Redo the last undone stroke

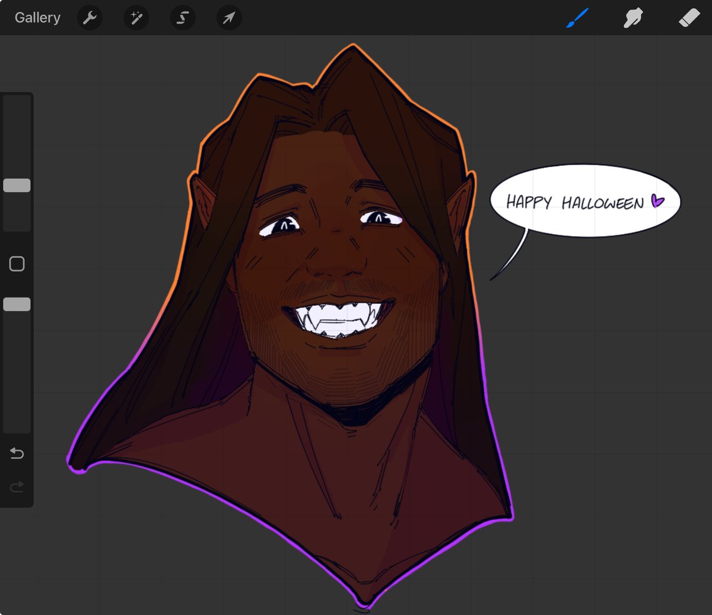17,487
